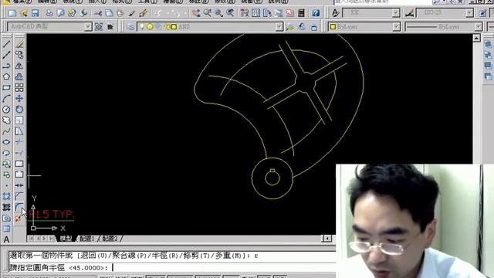Open Help with the question mark icon

(316, 13)
